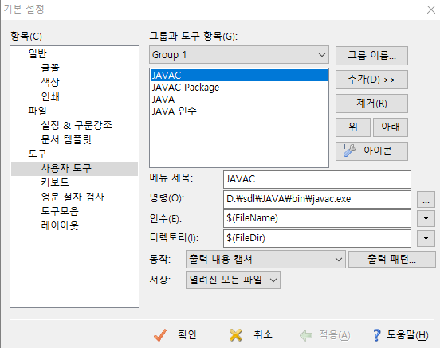Viewport: 440px width, 348px height.
Task: Click the blue question mark help icon
Action: 376,335
